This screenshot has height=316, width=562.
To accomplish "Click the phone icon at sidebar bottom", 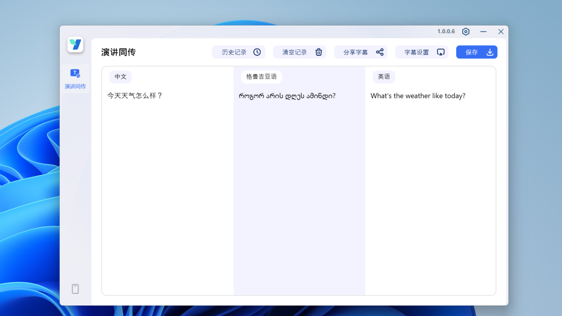I will (75, 289).
